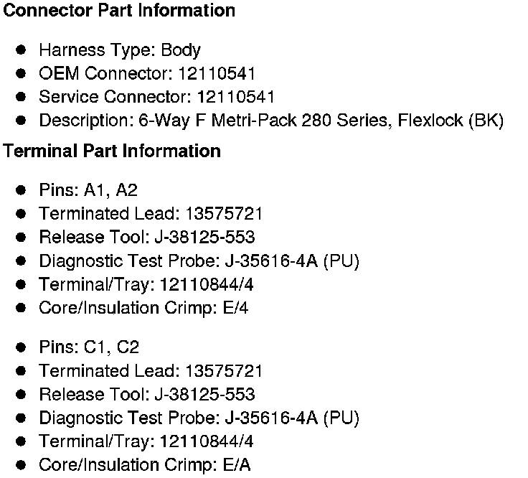Click first Terminal/Tray 12110844/4 line

(146, 285)
